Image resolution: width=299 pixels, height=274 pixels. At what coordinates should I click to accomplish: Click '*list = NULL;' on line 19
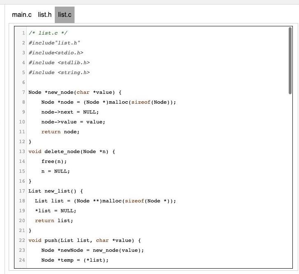pos(56,211)
